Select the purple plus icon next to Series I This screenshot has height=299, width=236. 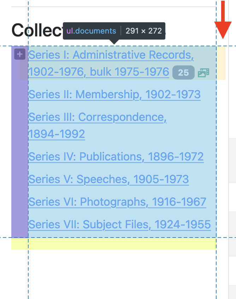[20, 55]
